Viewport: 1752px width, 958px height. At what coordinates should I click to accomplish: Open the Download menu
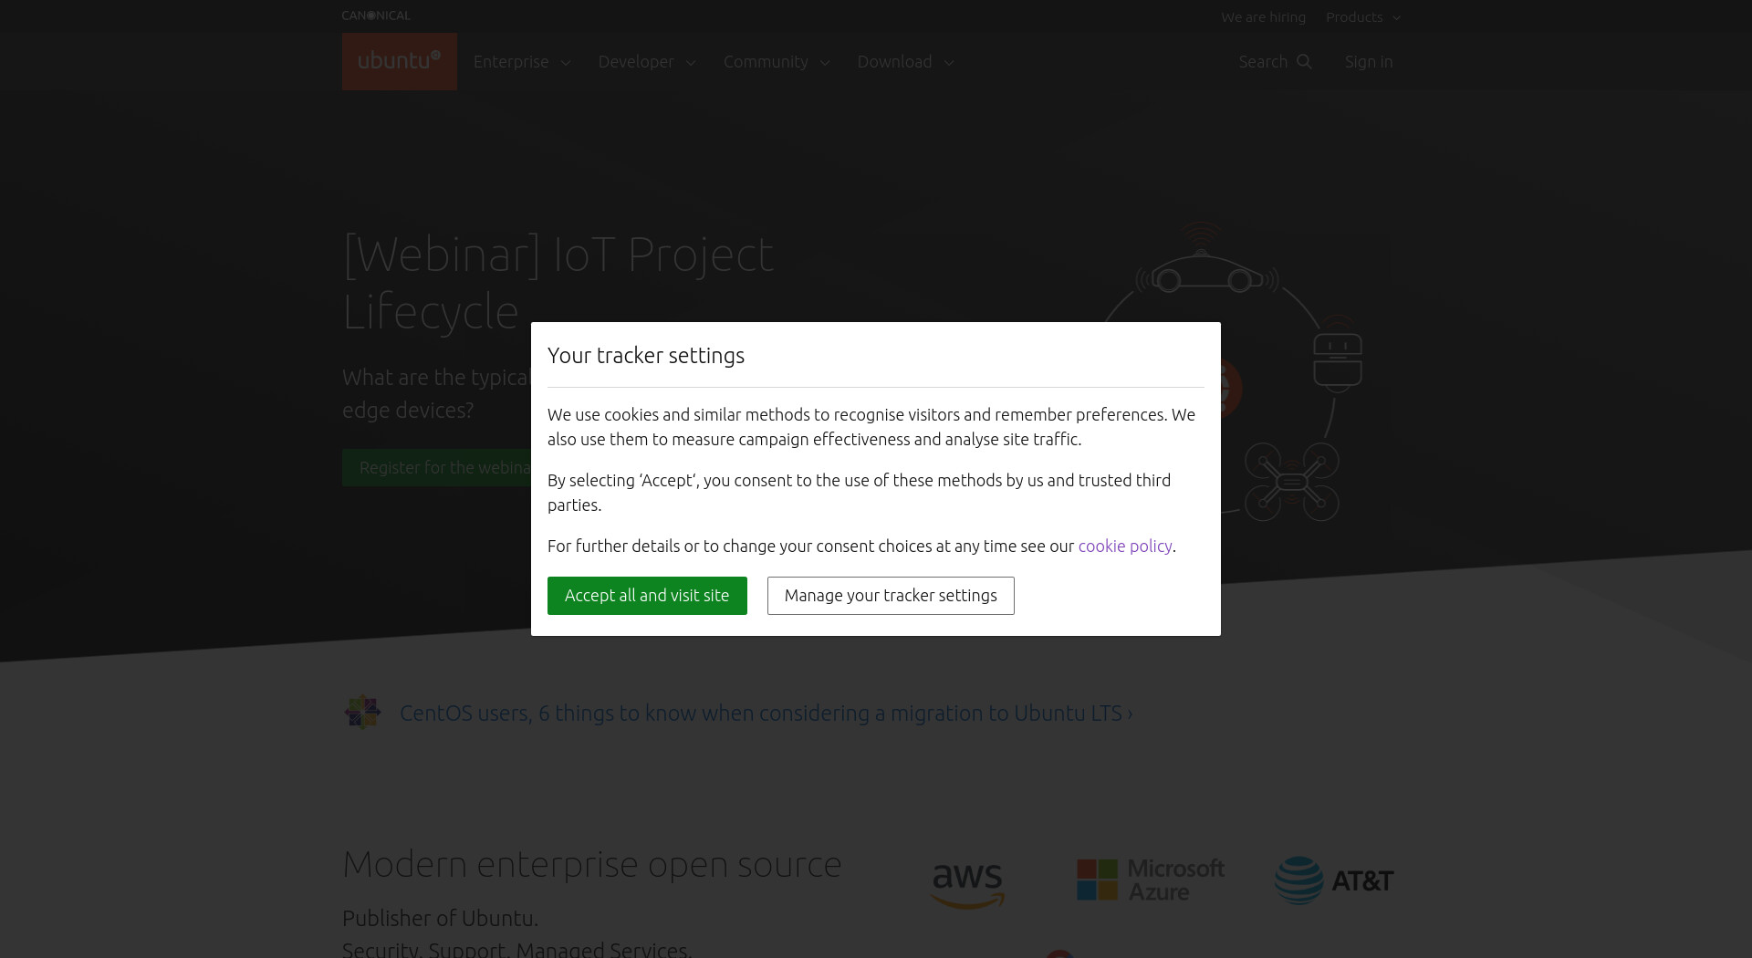(905, 62)
